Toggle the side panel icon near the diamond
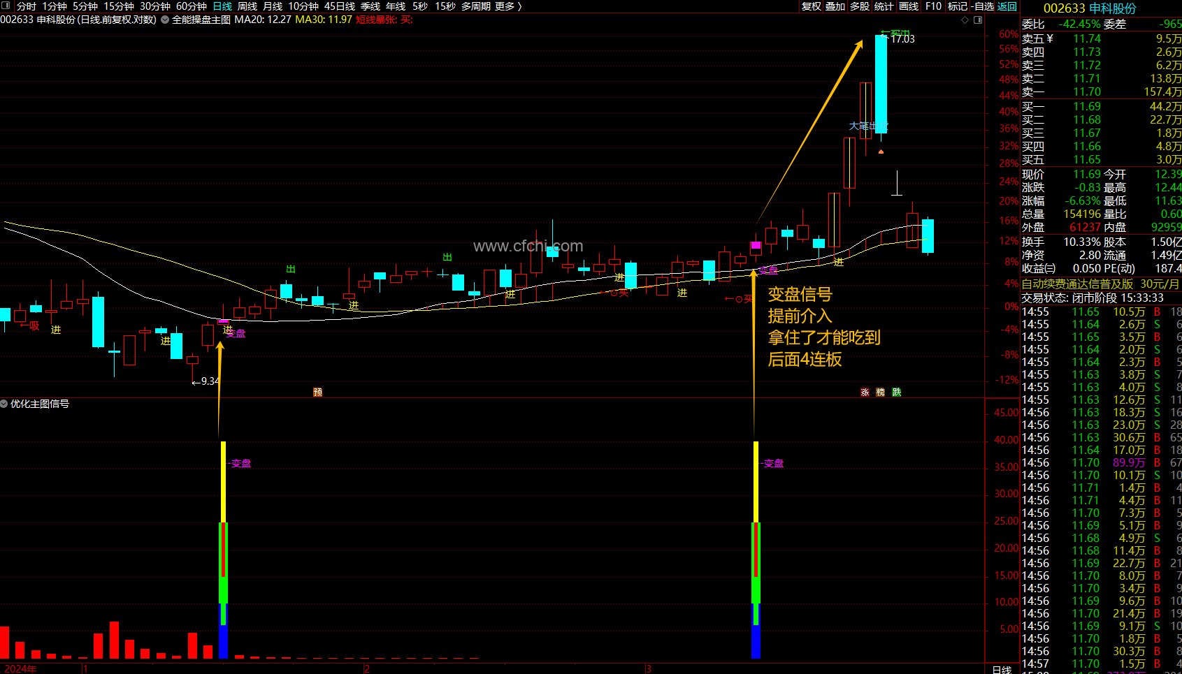 point(978,20)
